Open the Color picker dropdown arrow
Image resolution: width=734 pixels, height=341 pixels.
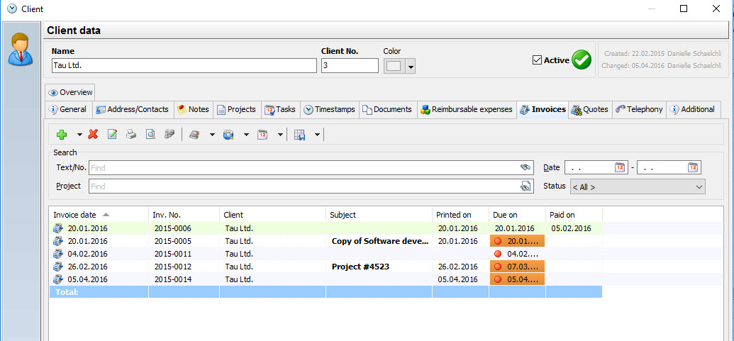pos(410,67)
